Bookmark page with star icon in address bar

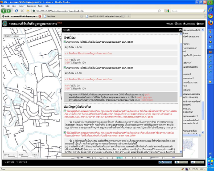159,11
